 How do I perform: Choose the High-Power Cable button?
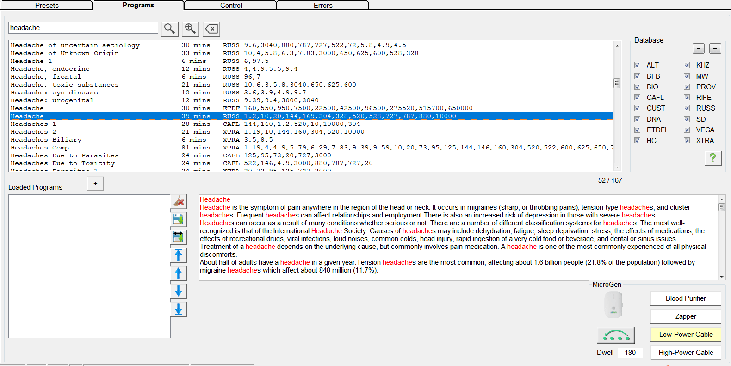(686, 353)
